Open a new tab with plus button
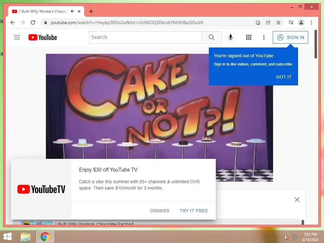This screenshot has width=324, height=243. (x=91, y=11)
